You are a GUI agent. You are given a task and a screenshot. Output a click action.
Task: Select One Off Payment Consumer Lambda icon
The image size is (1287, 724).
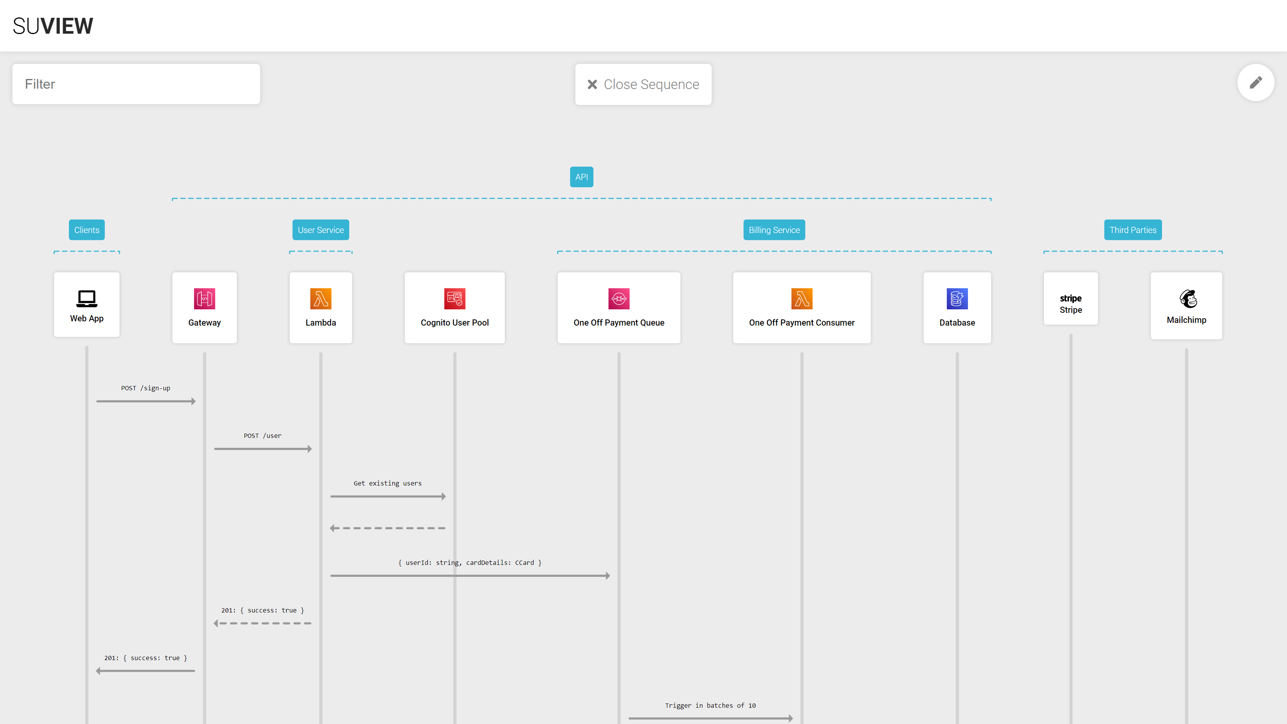(801, 299)
